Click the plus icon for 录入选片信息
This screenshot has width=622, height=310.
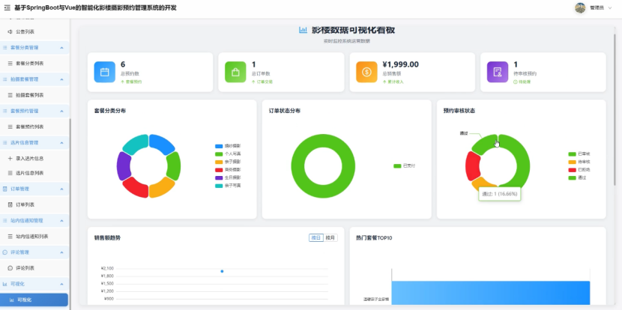click(x=10, y=158)
